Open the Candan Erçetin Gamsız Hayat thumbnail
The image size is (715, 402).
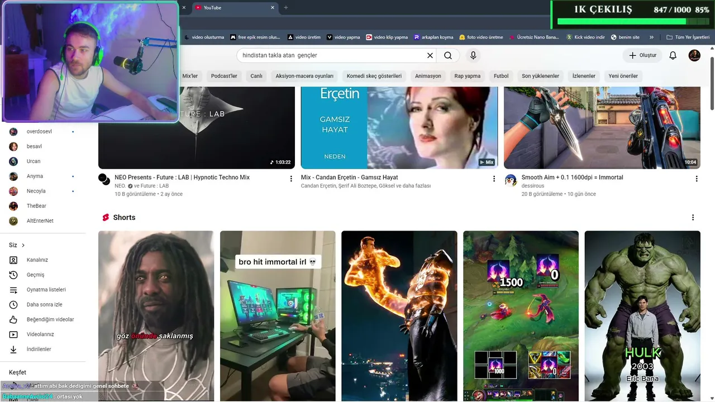pyautogui.click(x=399, y=127)
